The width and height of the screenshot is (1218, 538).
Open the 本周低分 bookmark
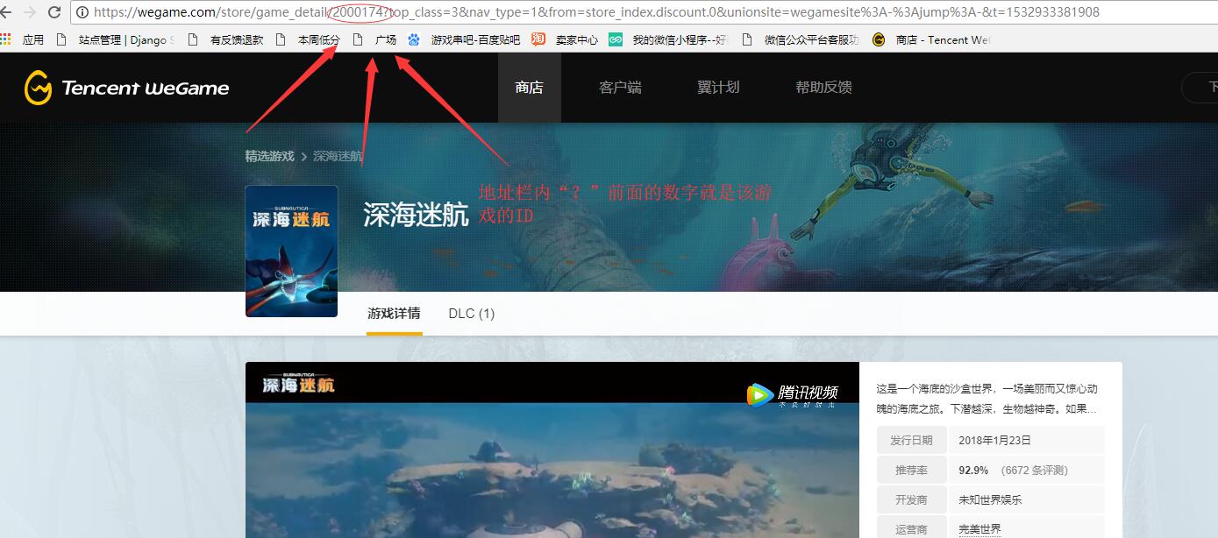pyautogui.click(x=308, y=39)
